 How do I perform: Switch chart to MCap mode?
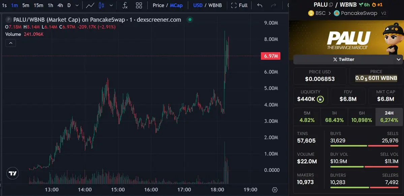click(x=176, y=5)
